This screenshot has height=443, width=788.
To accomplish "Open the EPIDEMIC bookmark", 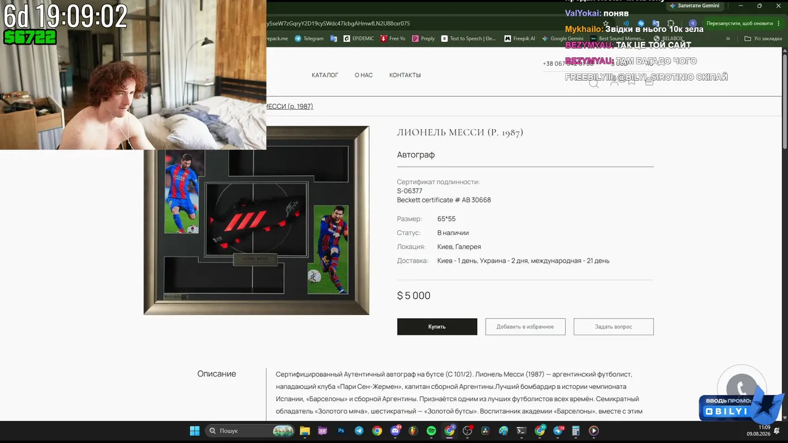I will [x=359, y=38].
